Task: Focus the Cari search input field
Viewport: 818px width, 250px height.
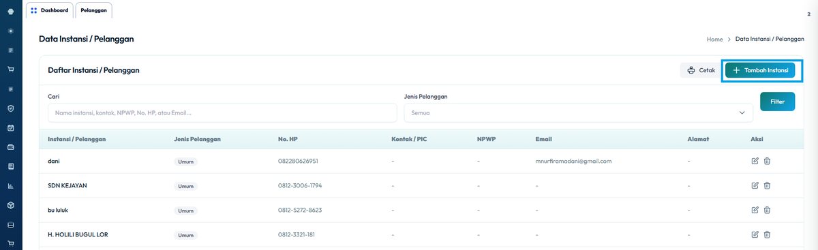Action: coord(222,113)
